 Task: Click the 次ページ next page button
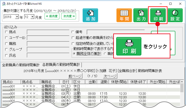click(x=110, y=76)
